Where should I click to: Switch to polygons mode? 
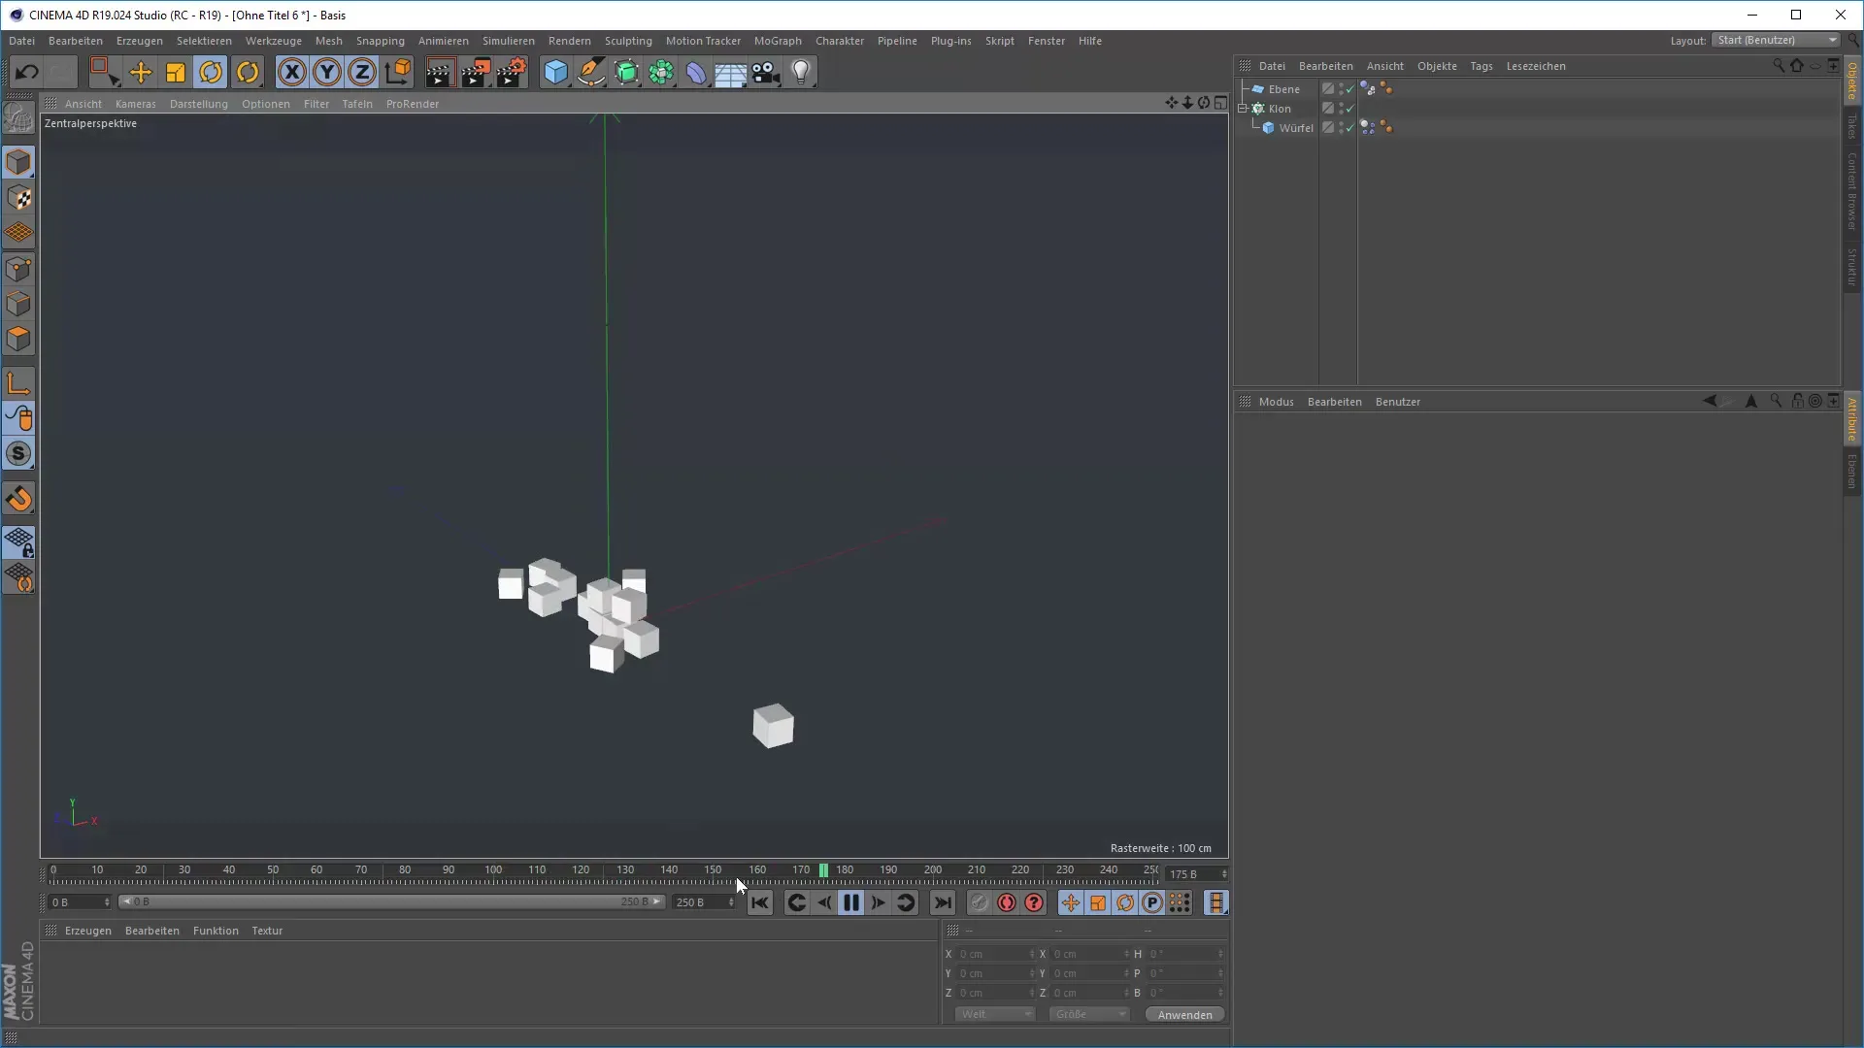pos(18,339)
